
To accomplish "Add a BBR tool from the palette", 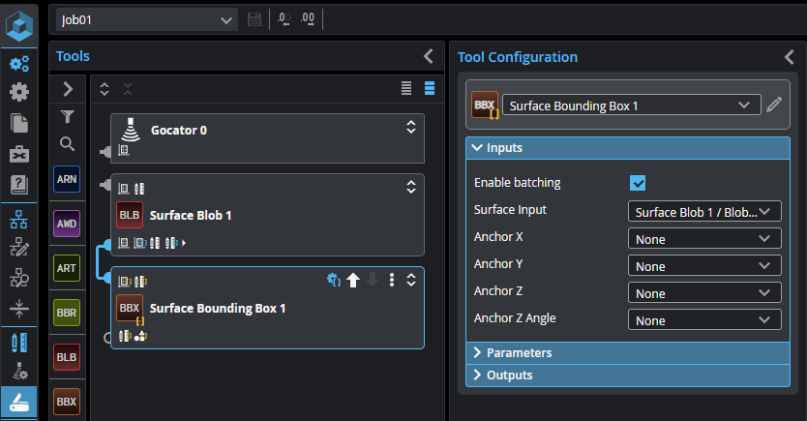I will 67,313.
